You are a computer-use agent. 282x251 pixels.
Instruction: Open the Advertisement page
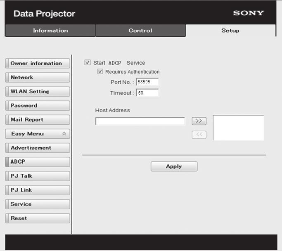coord(38,148)
